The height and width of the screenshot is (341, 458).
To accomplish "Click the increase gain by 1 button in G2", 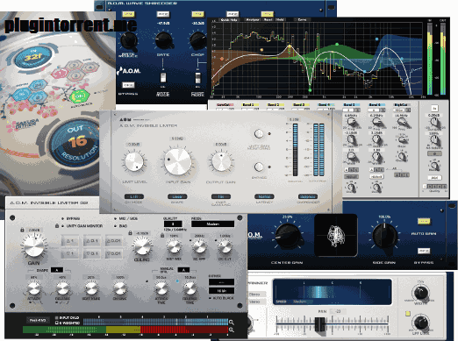I will coord(70,241).
